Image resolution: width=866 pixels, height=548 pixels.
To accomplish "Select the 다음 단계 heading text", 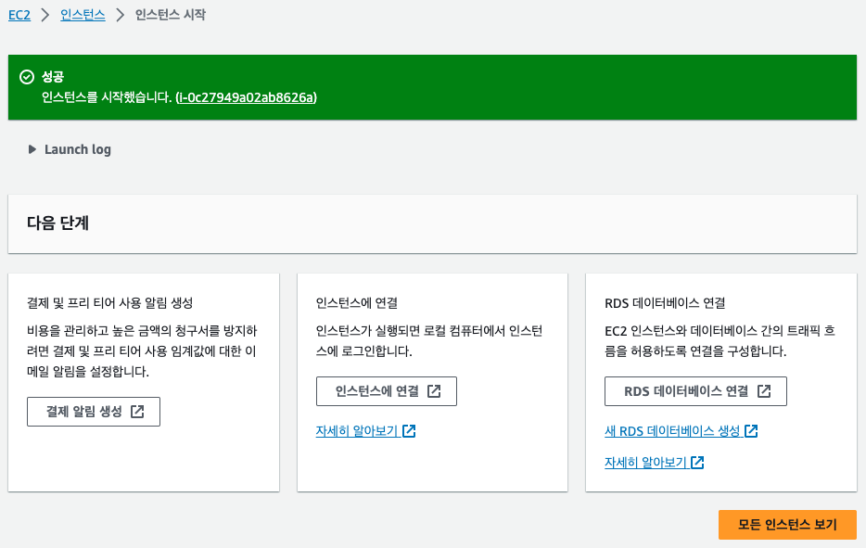I will (58, 223).
